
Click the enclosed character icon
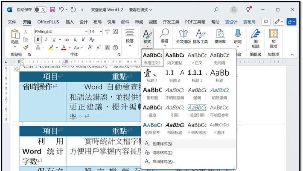115,47
